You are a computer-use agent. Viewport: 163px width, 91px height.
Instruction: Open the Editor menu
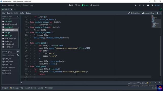click(x=25, y=5)
